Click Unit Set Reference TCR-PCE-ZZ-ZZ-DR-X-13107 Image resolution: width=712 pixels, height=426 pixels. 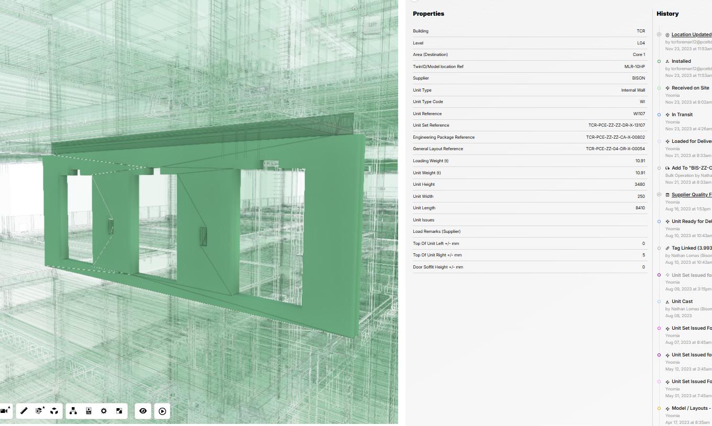coord(617,125)
